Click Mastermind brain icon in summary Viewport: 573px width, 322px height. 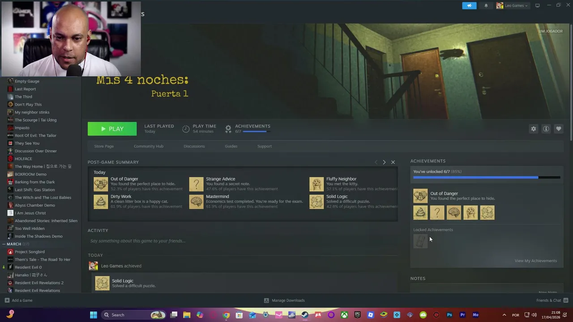tap(196, 202)
